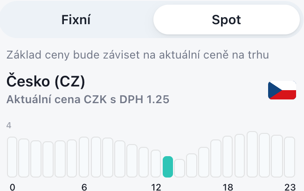Click the hour 18 axis label

(x=228, y=187)
